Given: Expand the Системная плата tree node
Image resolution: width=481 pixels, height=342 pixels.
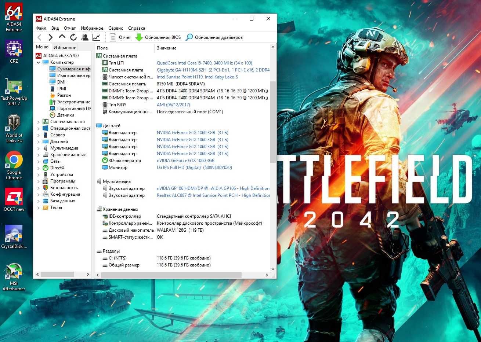Looking at the screenshot, I should coord(38,122).
